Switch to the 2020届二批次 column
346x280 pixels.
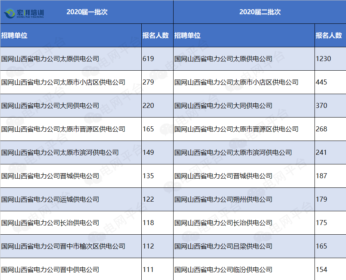(260, 12)
